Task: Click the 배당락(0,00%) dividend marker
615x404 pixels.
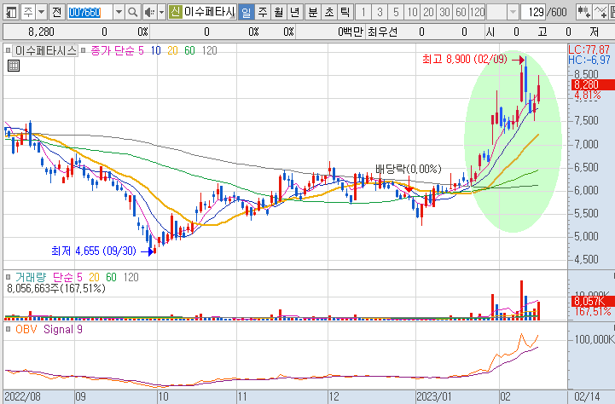Action: point(408,169)
